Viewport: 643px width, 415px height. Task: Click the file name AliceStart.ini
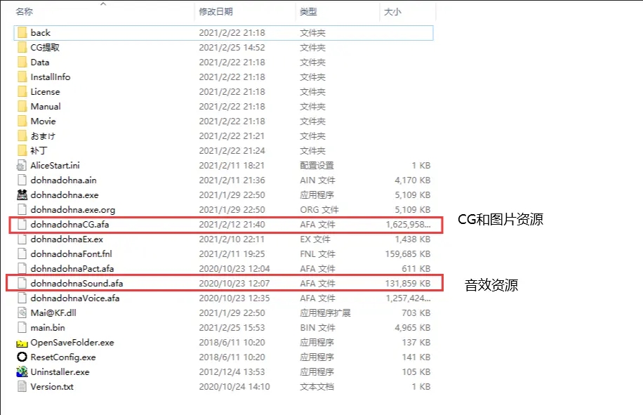55,165
